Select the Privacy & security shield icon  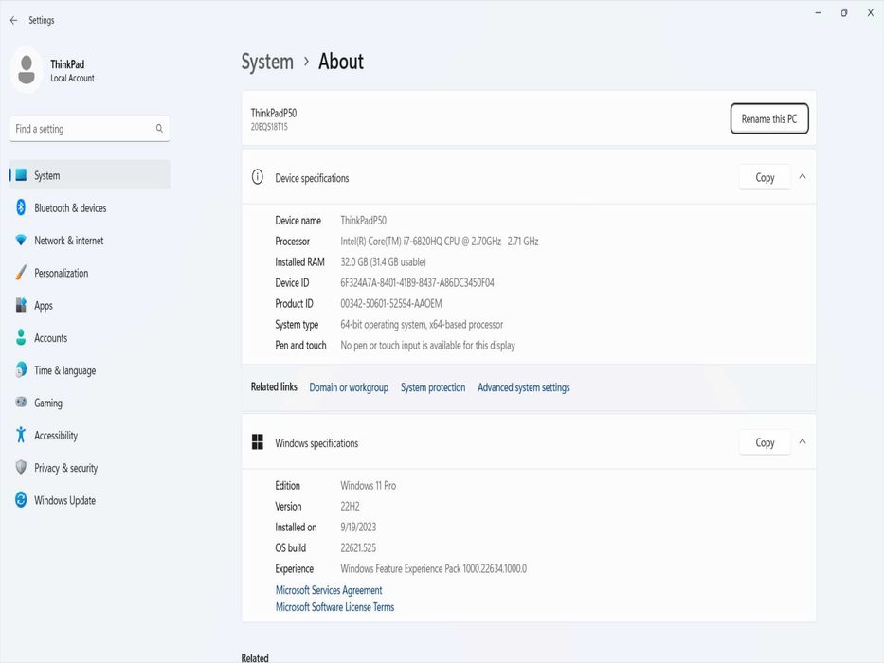(x=21, y=468)
